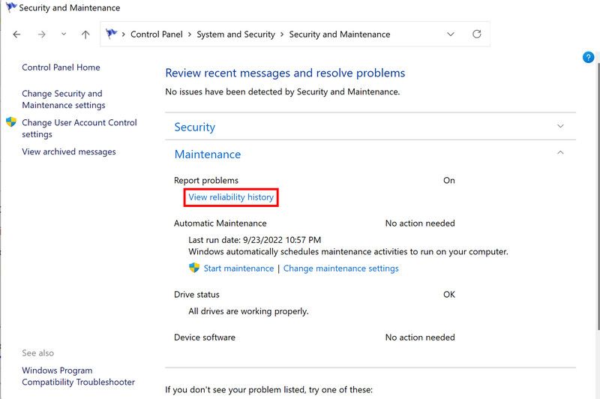Viewport: 600px width, 399px height.
Task: Click the Refresh button in address bar
Action: pos(476,34)
